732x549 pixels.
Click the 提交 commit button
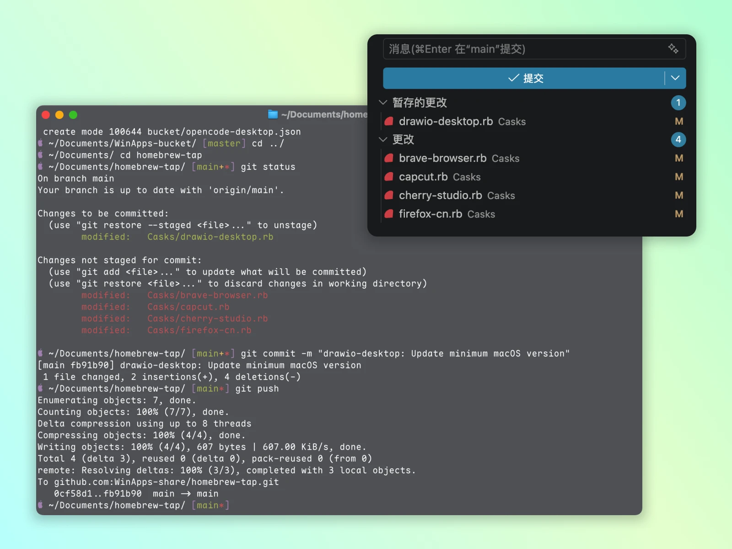coord(523,78)
